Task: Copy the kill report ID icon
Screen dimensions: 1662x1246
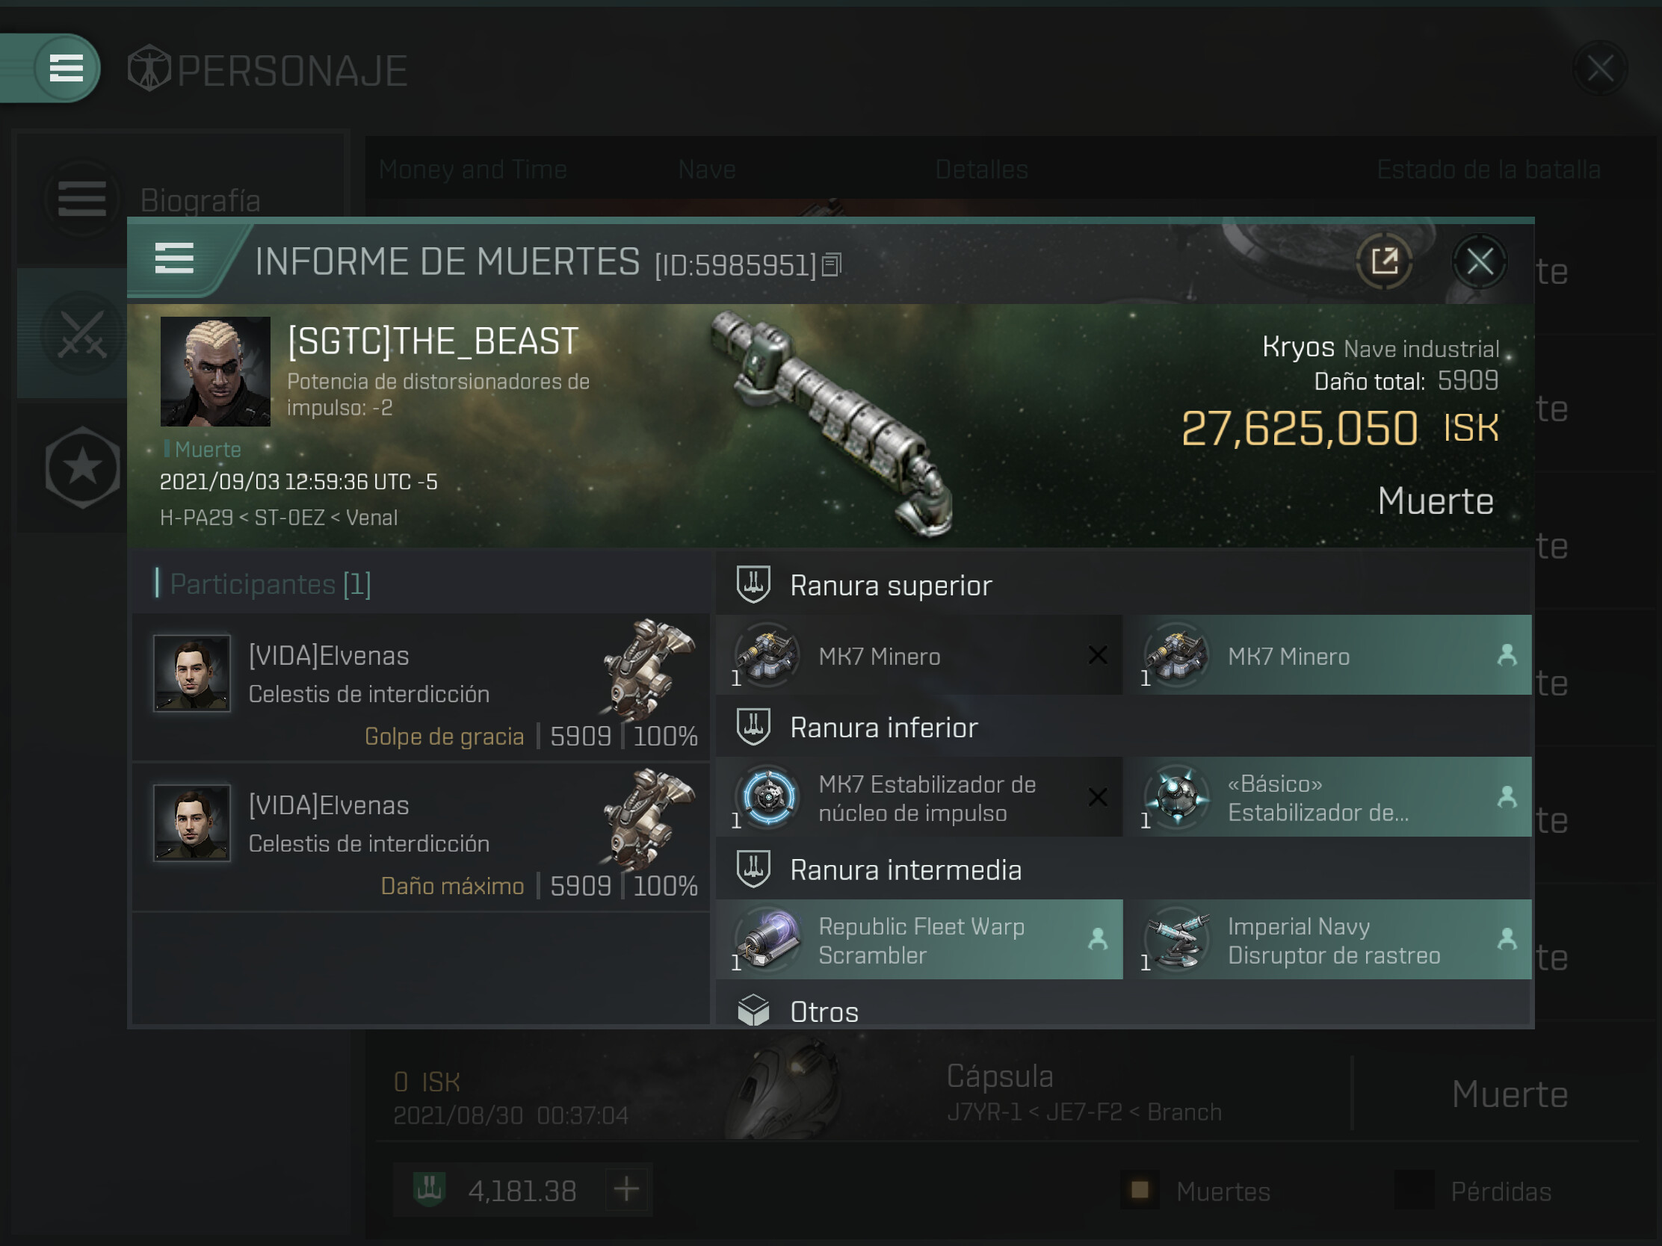Action: click(831, 264)
